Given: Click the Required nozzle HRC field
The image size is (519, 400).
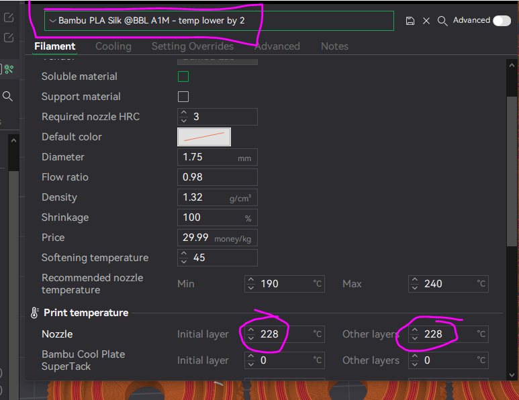Looking at the screenshot, I should pyautogui.click(x=218, y=117).
